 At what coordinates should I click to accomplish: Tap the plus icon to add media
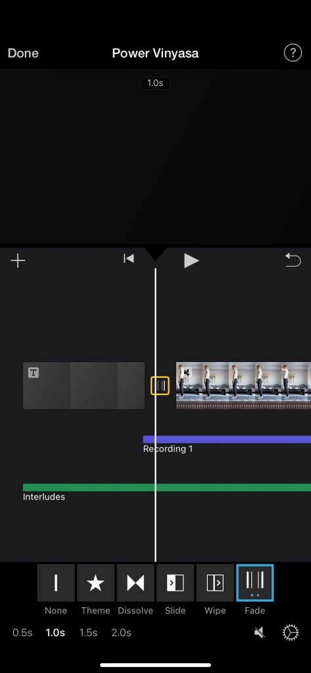tap(18, 260)
